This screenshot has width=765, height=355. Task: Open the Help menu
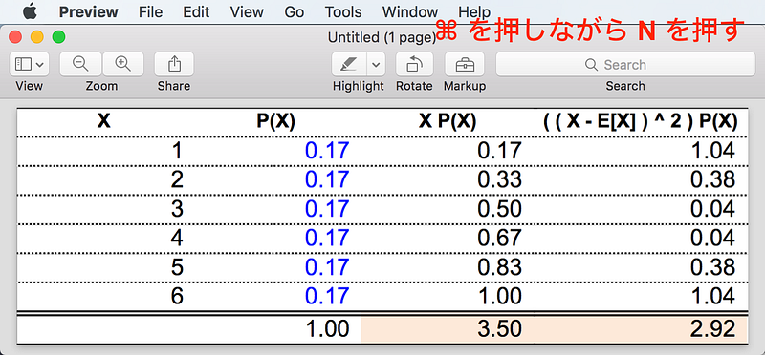[x=474, y=11]
